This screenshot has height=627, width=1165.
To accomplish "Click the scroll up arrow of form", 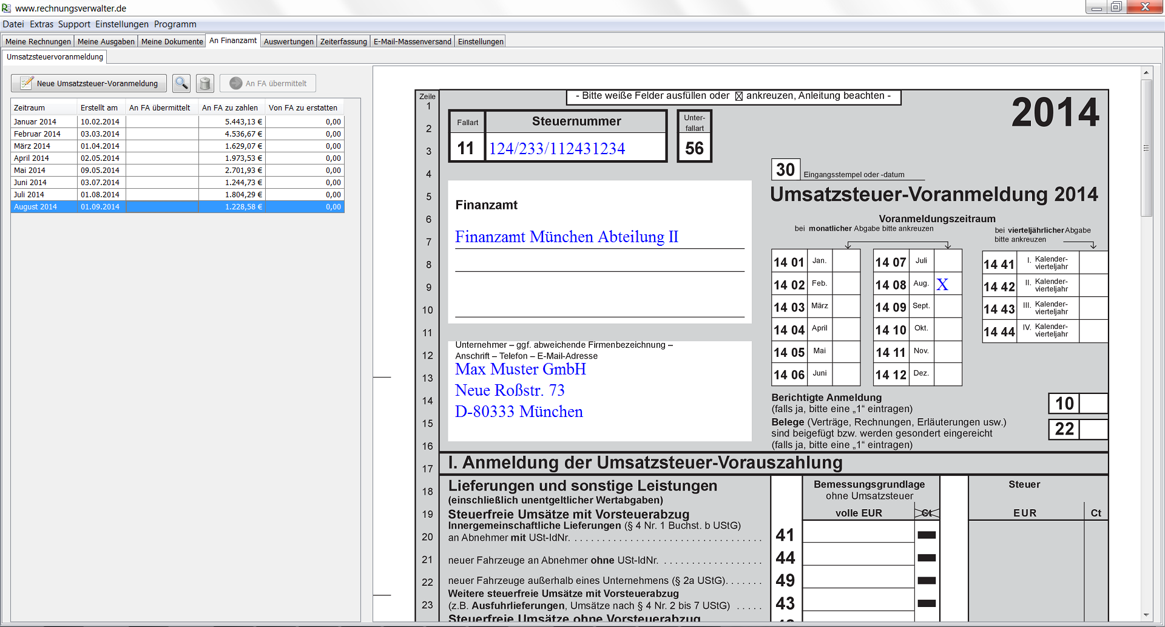I will pos(1146,72).
